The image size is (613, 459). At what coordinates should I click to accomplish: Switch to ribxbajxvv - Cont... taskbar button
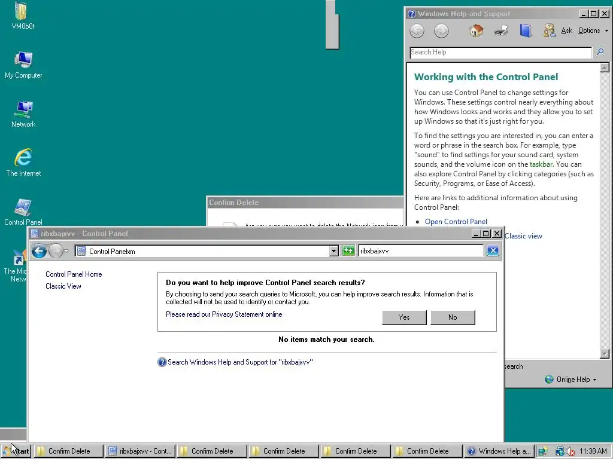pyautogui.click(x=140, y=451)
